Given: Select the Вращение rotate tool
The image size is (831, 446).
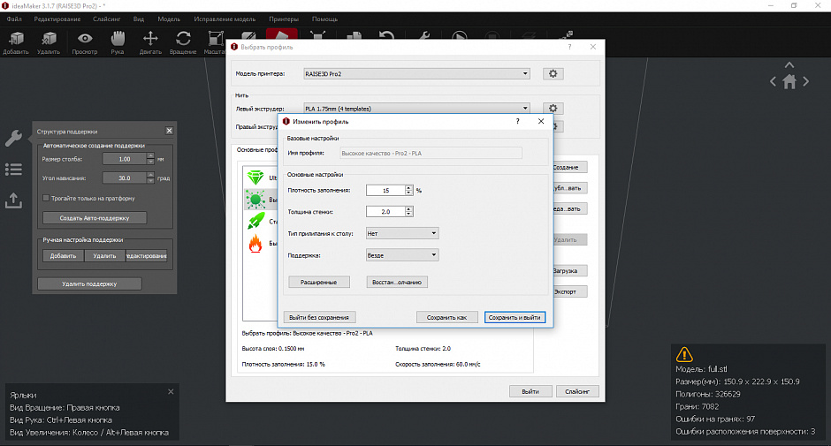Looking at the screenshot, I should pos(183,42).
